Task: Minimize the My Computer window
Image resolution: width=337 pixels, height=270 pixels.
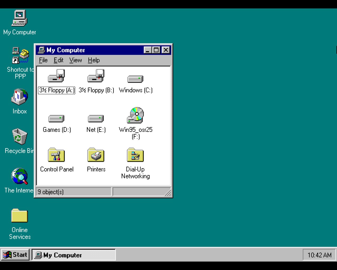Action: [148, 50]
